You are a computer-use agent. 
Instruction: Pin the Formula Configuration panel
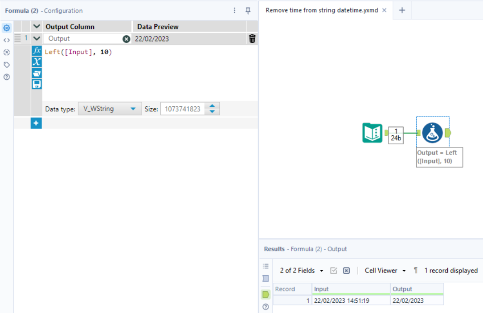[248, 10]
